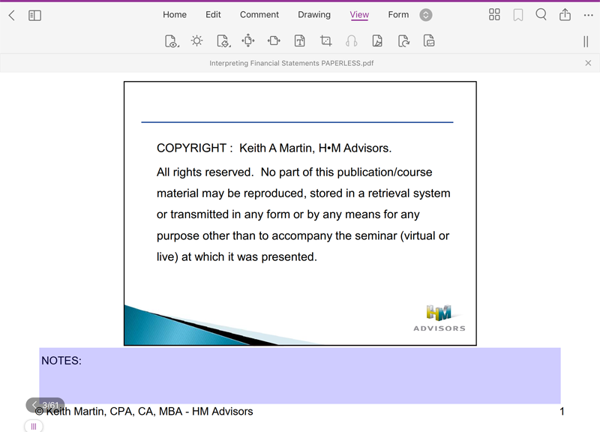
Task: Activate the crop page tool
Action: coord(325,41)
